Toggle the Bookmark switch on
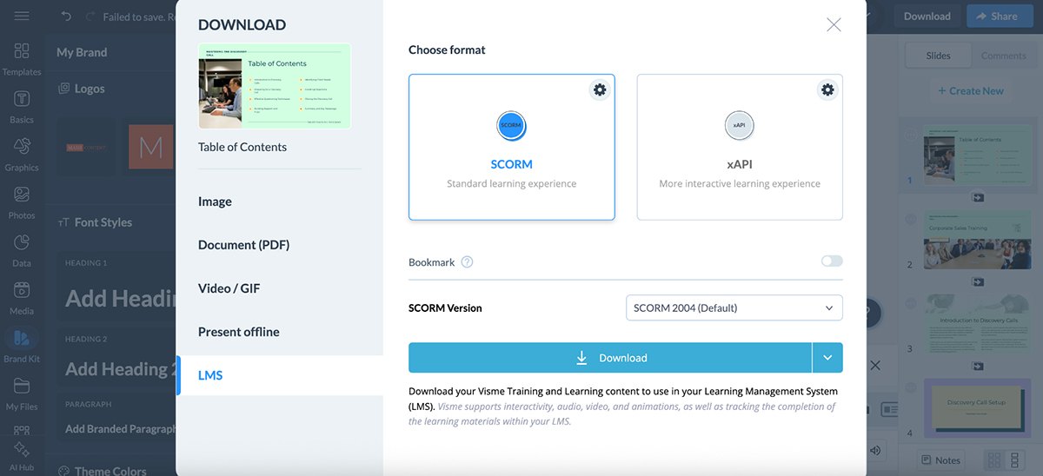Image resolution: width=1043 pixels, height=476 pixels. coord(831,261)
